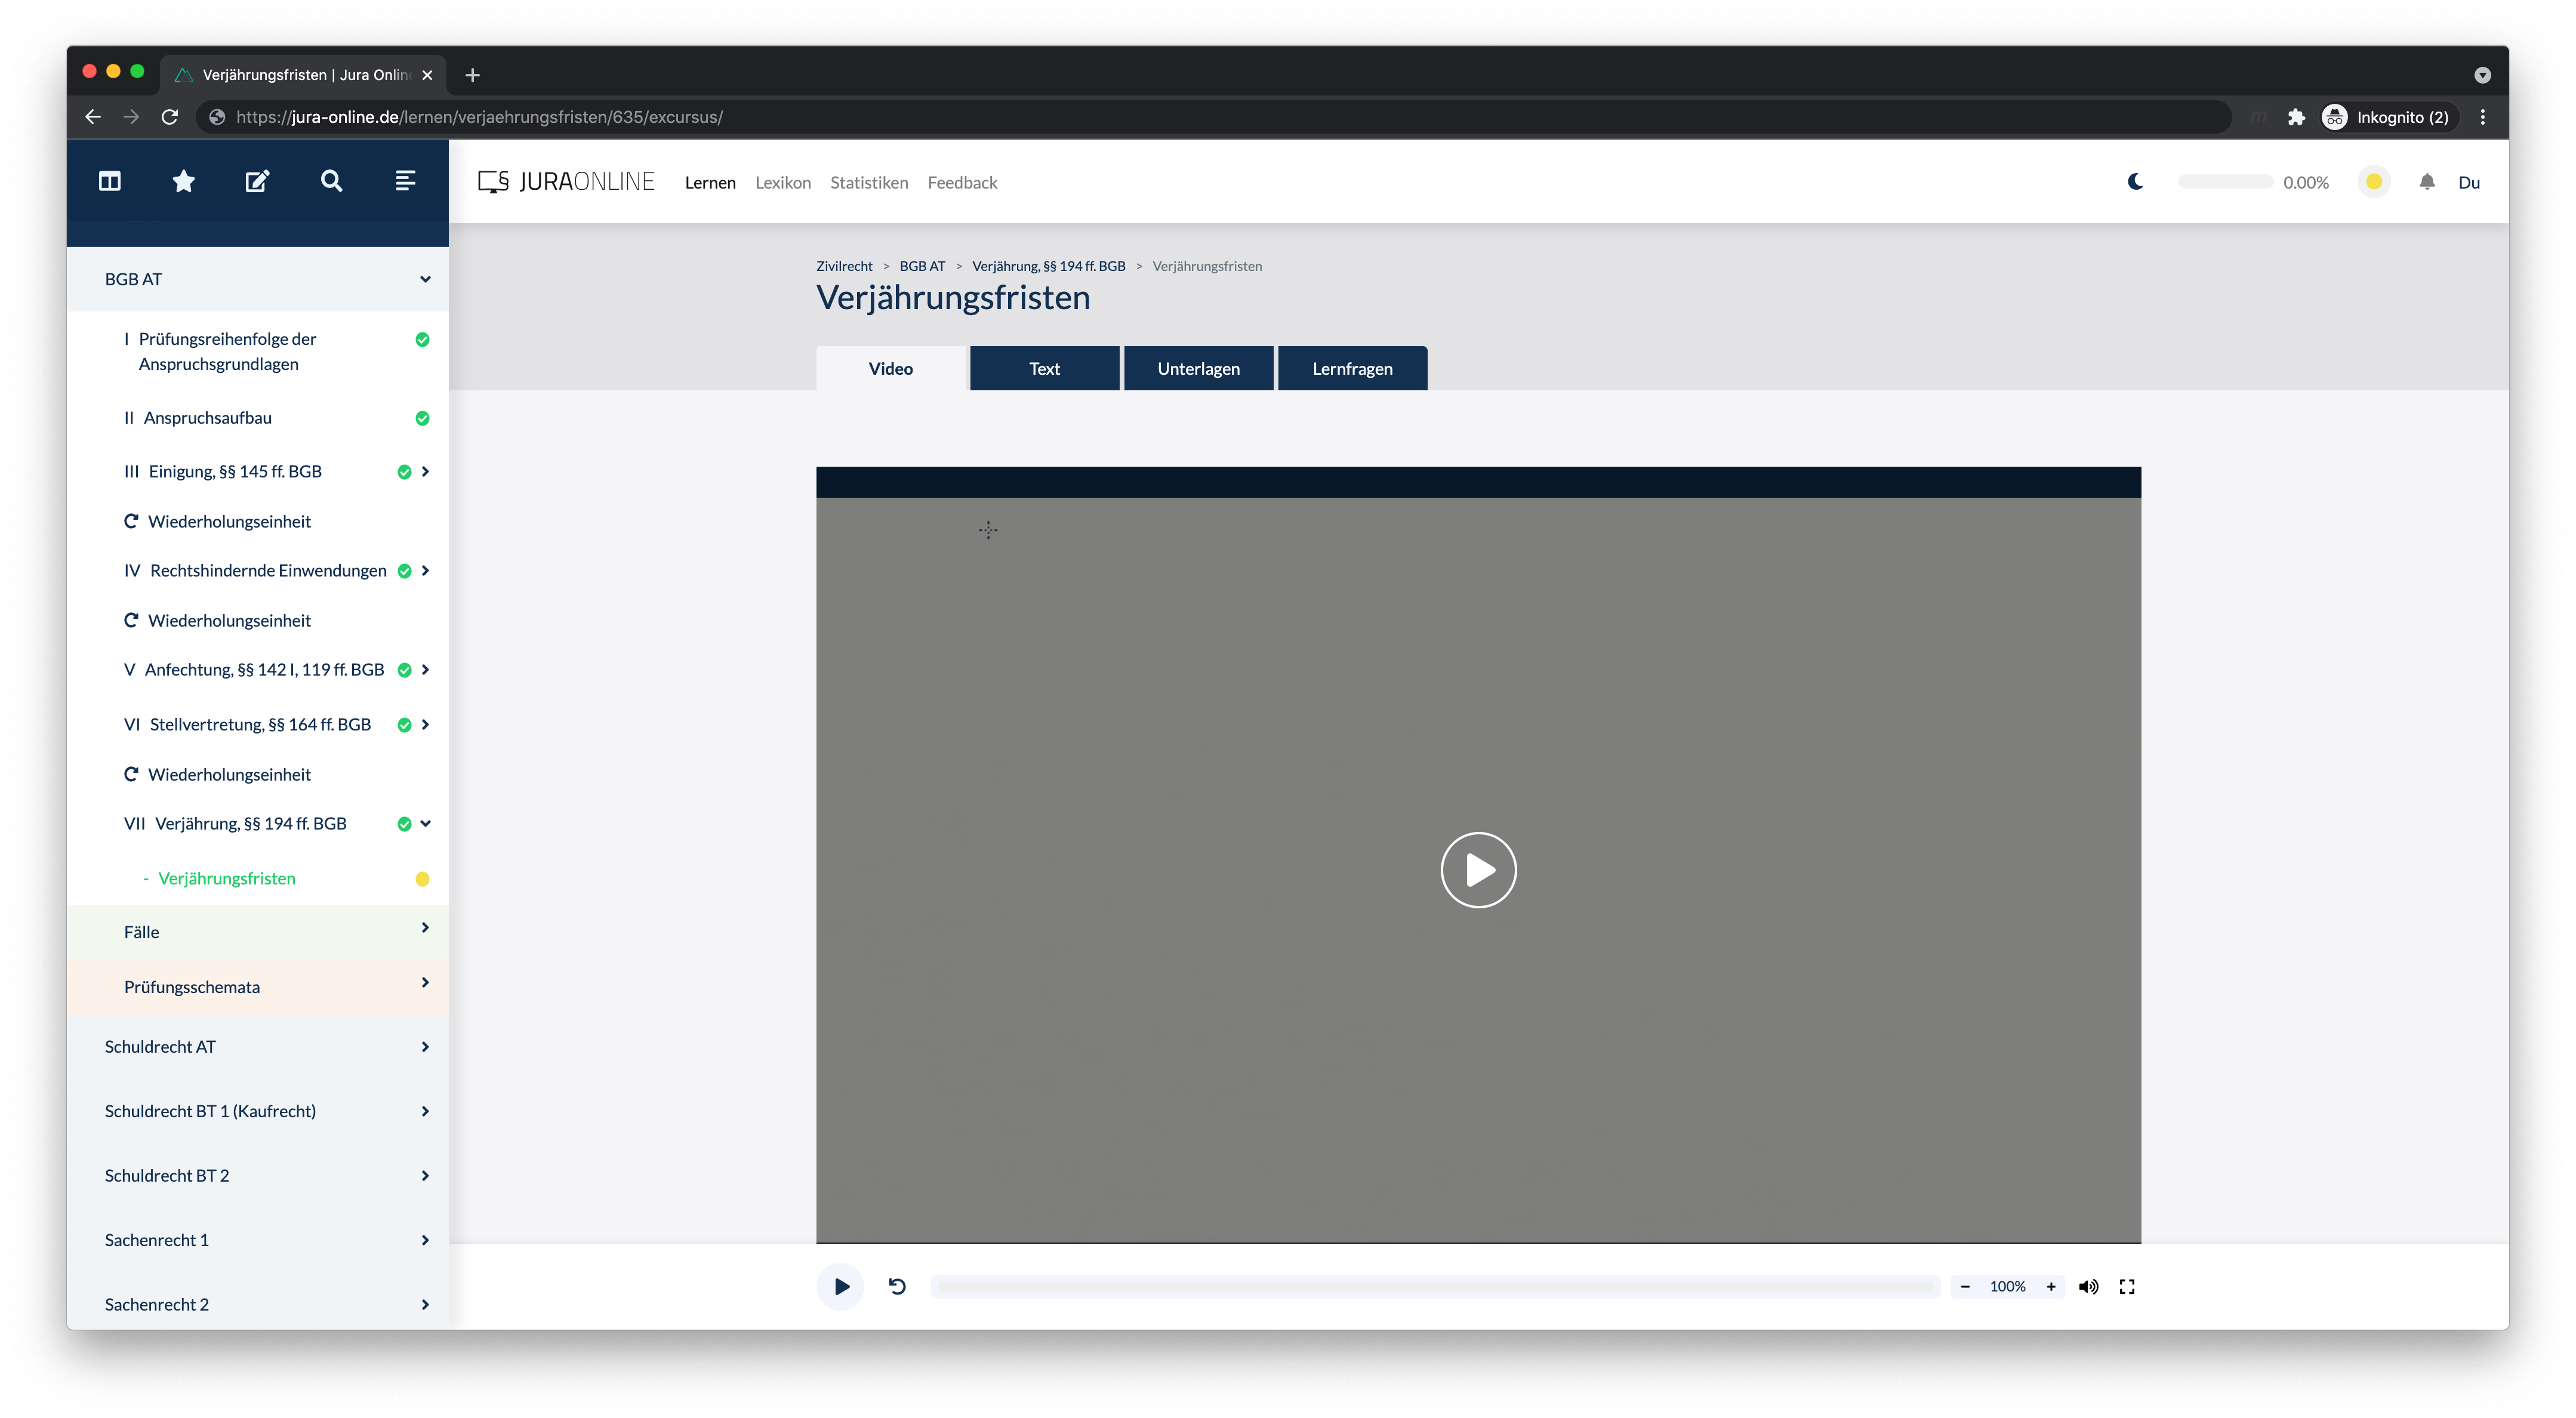
Task: Toggle dark mode moon icon
Action: click(x=2135, y=182)
